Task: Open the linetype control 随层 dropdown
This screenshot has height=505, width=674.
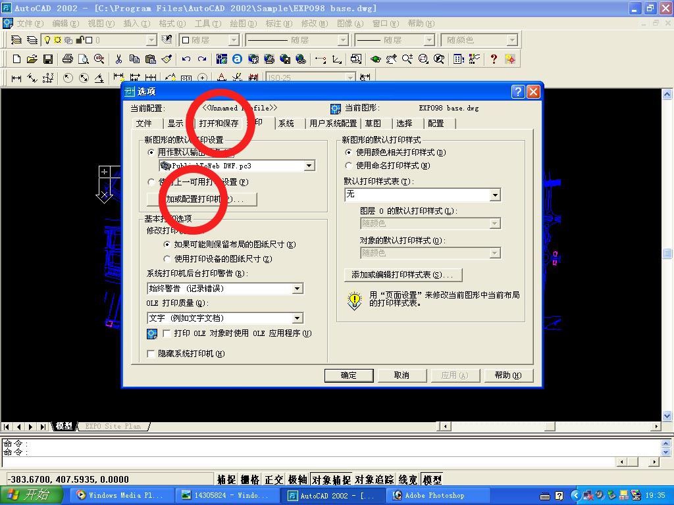Action: click(x=342, y=40)
